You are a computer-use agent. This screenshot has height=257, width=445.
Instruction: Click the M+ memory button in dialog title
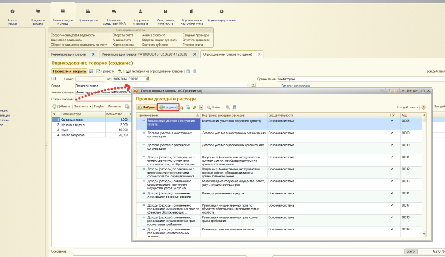point(409,91)
